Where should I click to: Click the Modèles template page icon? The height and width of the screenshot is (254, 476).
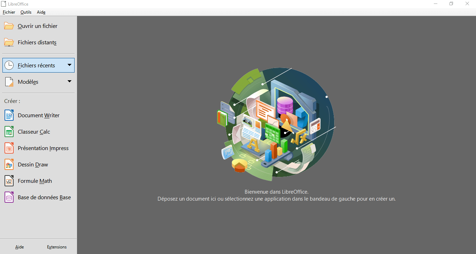click(9, 82)
